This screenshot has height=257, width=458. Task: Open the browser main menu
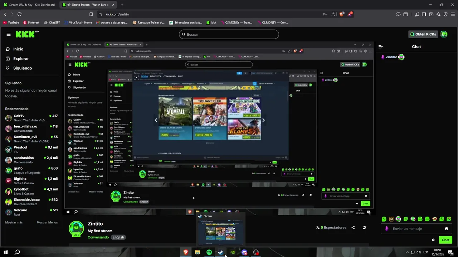click(x=453, y=14)
